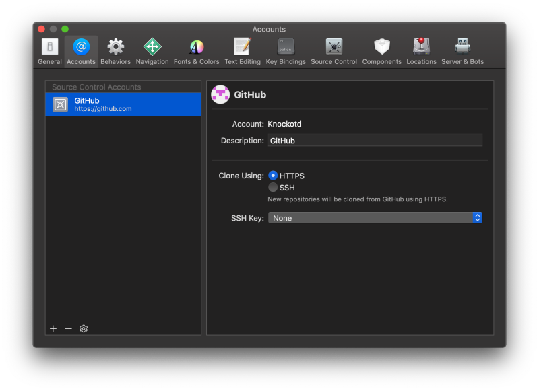Select the Accounts preferences icon
Viewport: 539px width, 391px height.
81,52
